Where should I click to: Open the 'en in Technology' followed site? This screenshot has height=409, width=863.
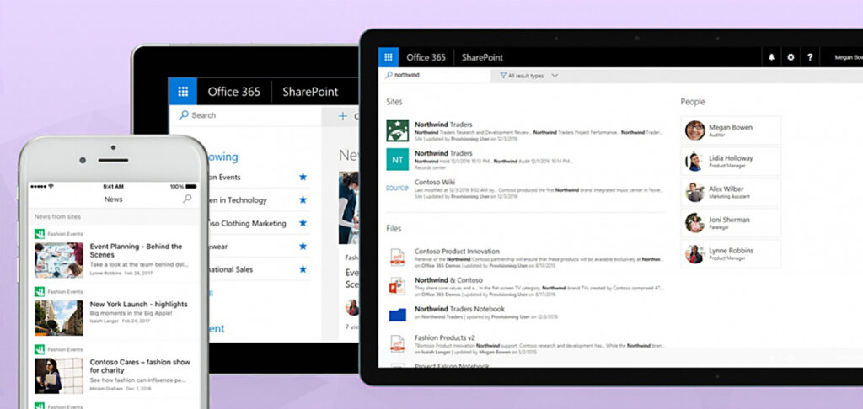[x=237, y=200]
